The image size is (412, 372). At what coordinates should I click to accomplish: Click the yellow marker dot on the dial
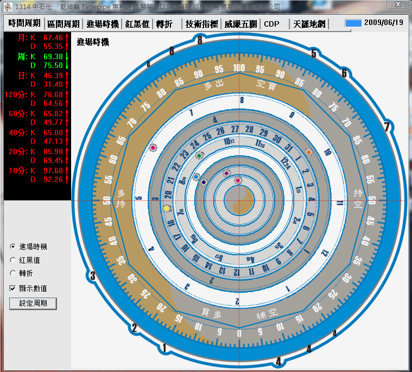(x=167, y=209)
